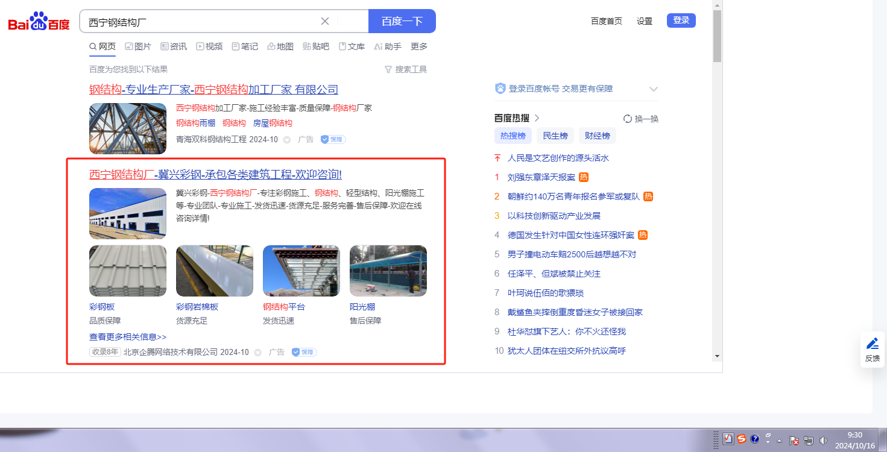The image size is (887, 452).
Task: Click the 阳光棚 product thumbnail
Action: coord(388,271)
